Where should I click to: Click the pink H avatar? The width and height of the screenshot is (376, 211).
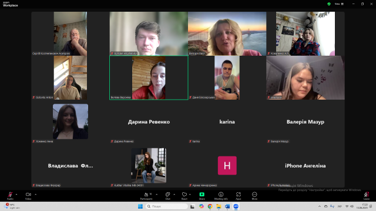click(x=227, y=165)
